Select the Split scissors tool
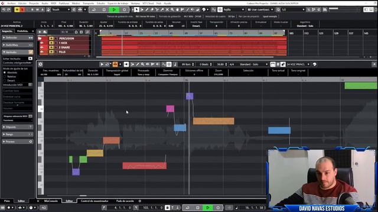This screenshot has height=212, width=378. [157, 9]
